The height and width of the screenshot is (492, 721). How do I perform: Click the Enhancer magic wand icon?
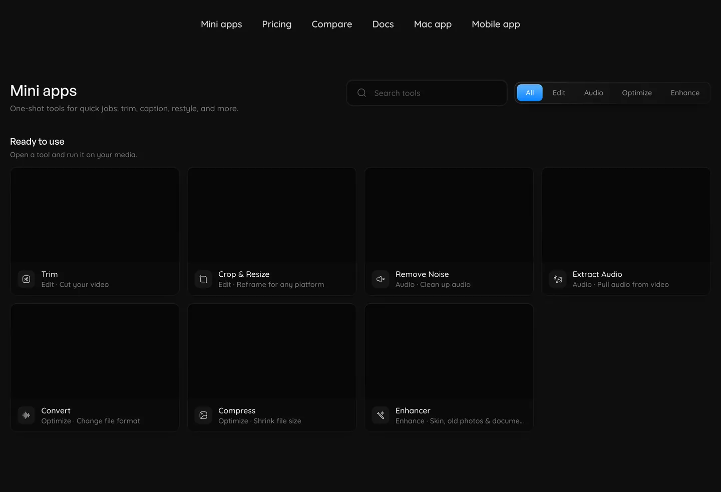point(381,415)
